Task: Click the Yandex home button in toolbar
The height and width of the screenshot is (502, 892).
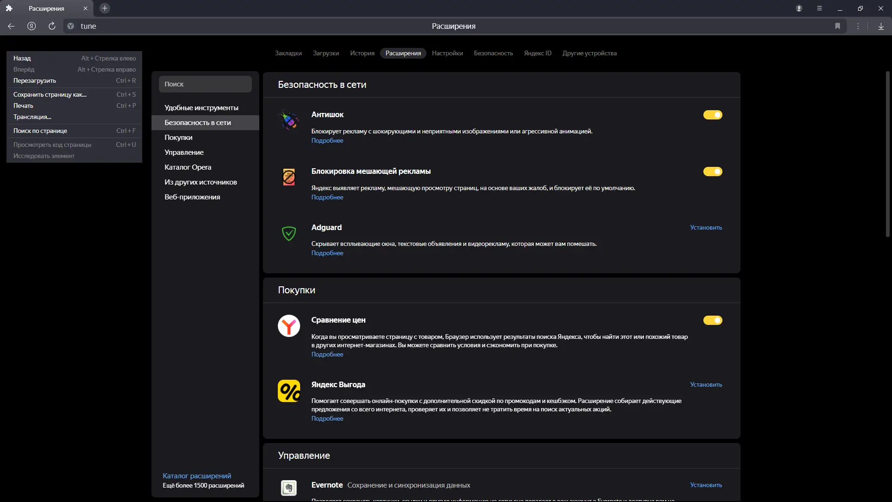Action: pos(32,26)
